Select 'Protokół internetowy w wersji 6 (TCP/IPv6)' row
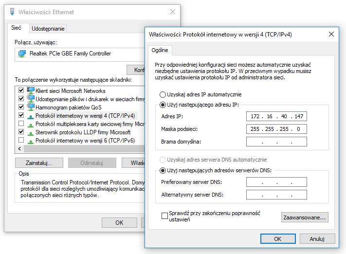The image size is (346, 254). pos(85,141)
